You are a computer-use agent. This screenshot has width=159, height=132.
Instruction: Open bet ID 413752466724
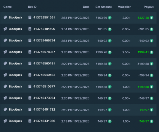coord(44,40)
